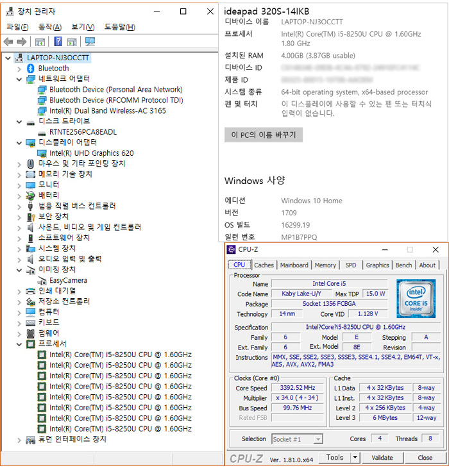449x468 pixels.
Task: Click the 키보드 keyboard category icon
Action: click(x=30, y=322)
